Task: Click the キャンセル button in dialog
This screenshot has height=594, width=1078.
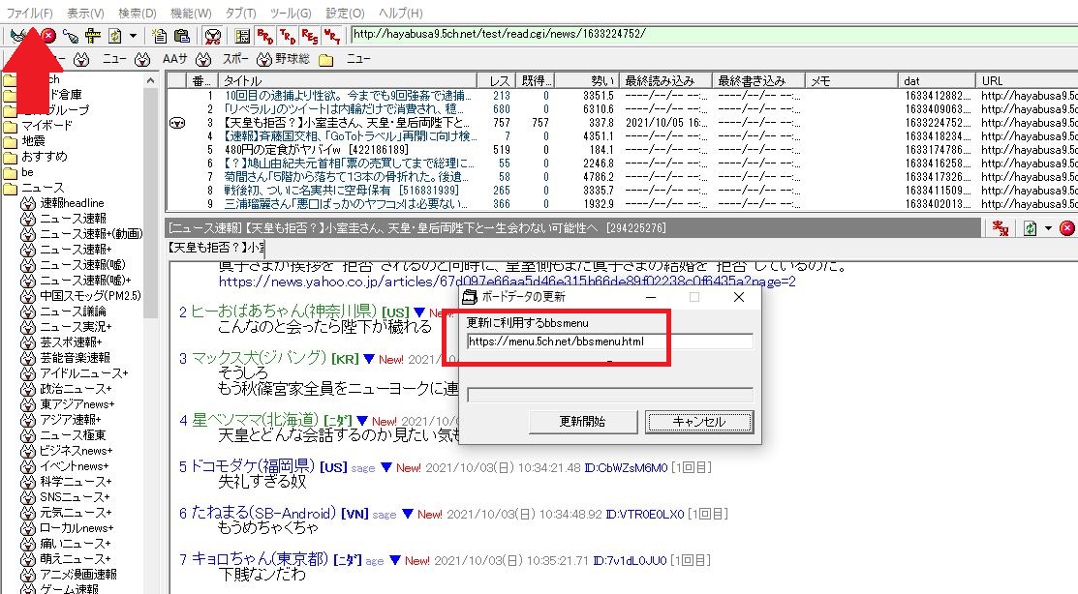Action: (x=699, y=422)
